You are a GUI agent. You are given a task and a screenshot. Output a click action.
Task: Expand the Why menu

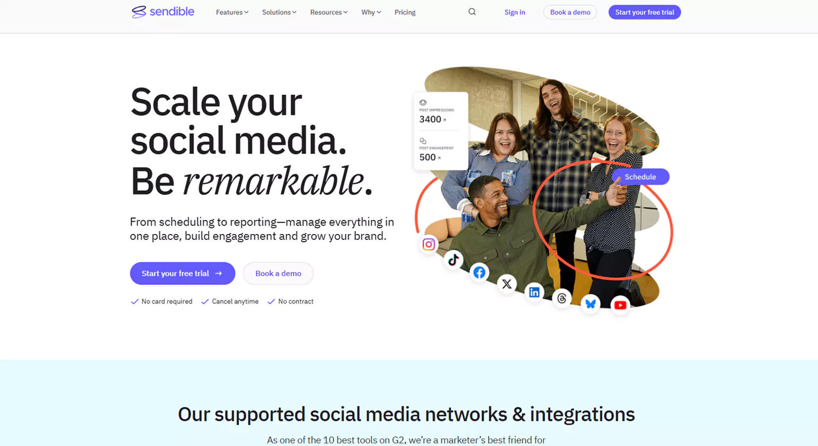[371, 12]
